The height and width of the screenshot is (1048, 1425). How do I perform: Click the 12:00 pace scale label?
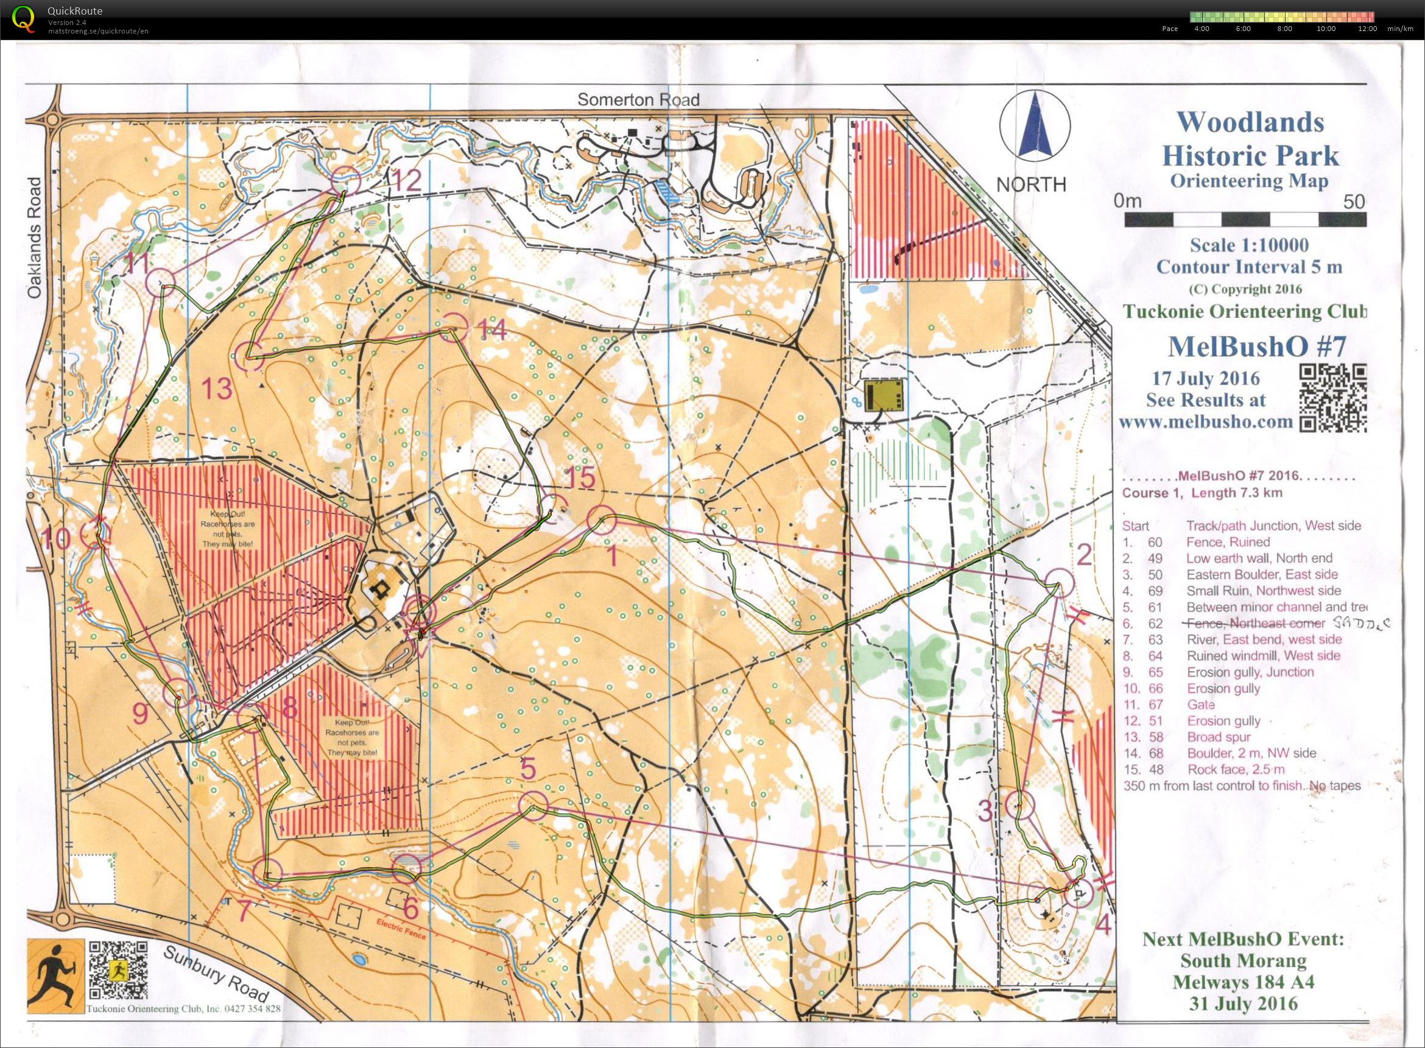1367,29
